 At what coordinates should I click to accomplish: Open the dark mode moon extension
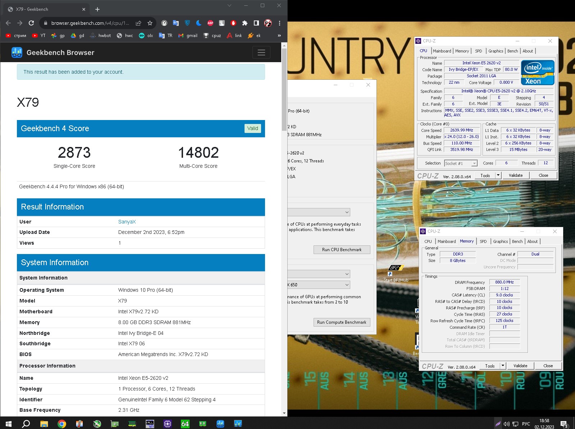pyautogui.click(x=199, y=23)
